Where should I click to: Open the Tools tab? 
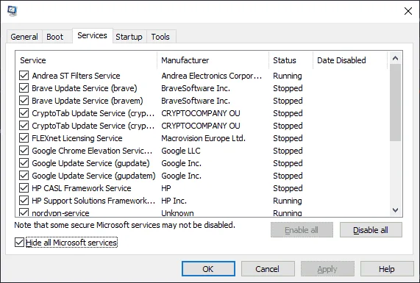click(160, 37)
